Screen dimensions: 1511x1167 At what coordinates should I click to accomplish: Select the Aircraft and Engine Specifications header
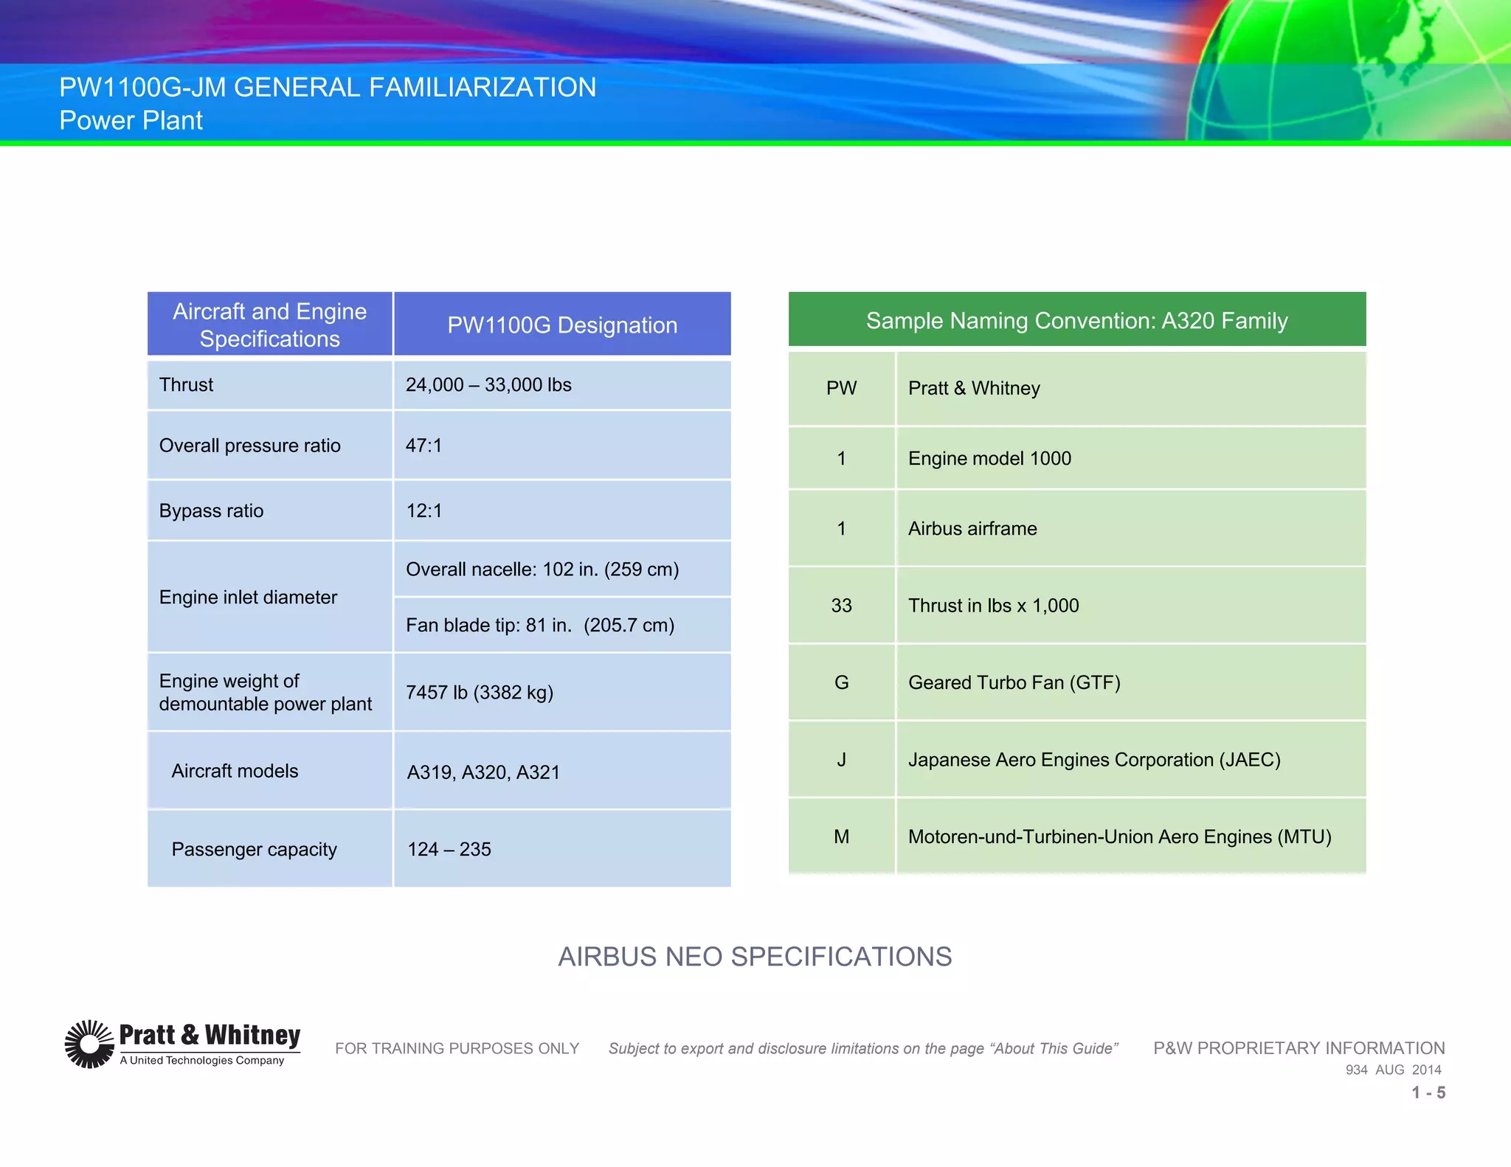coord(269,325)
